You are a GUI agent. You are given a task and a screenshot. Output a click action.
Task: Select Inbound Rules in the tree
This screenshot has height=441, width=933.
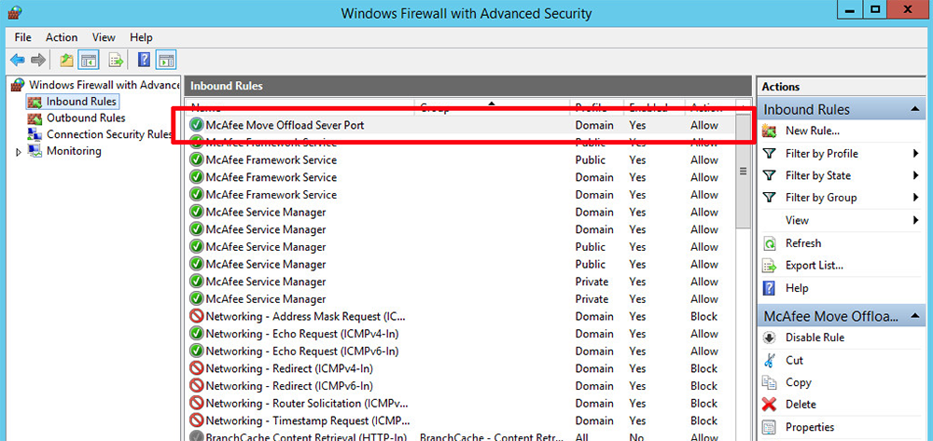point(73,102)
